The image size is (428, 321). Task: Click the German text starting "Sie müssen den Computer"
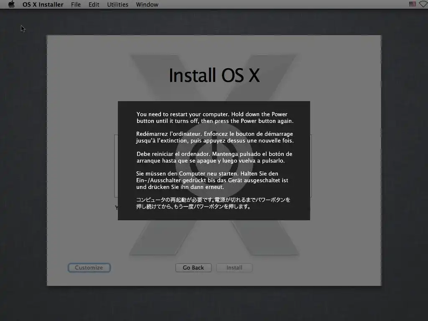coord(212,180)
